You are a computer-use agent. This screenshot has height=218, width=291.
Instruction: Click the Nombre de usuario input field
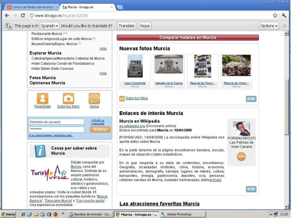pyautogui.click(x=57, y=122)
